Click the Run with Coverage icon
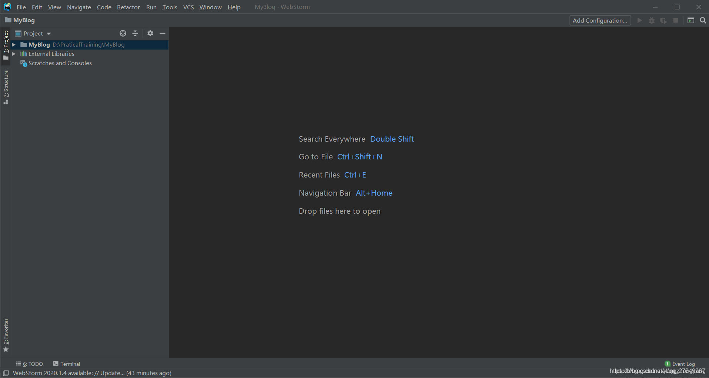The image size is (709, 378). click(663, 20)
